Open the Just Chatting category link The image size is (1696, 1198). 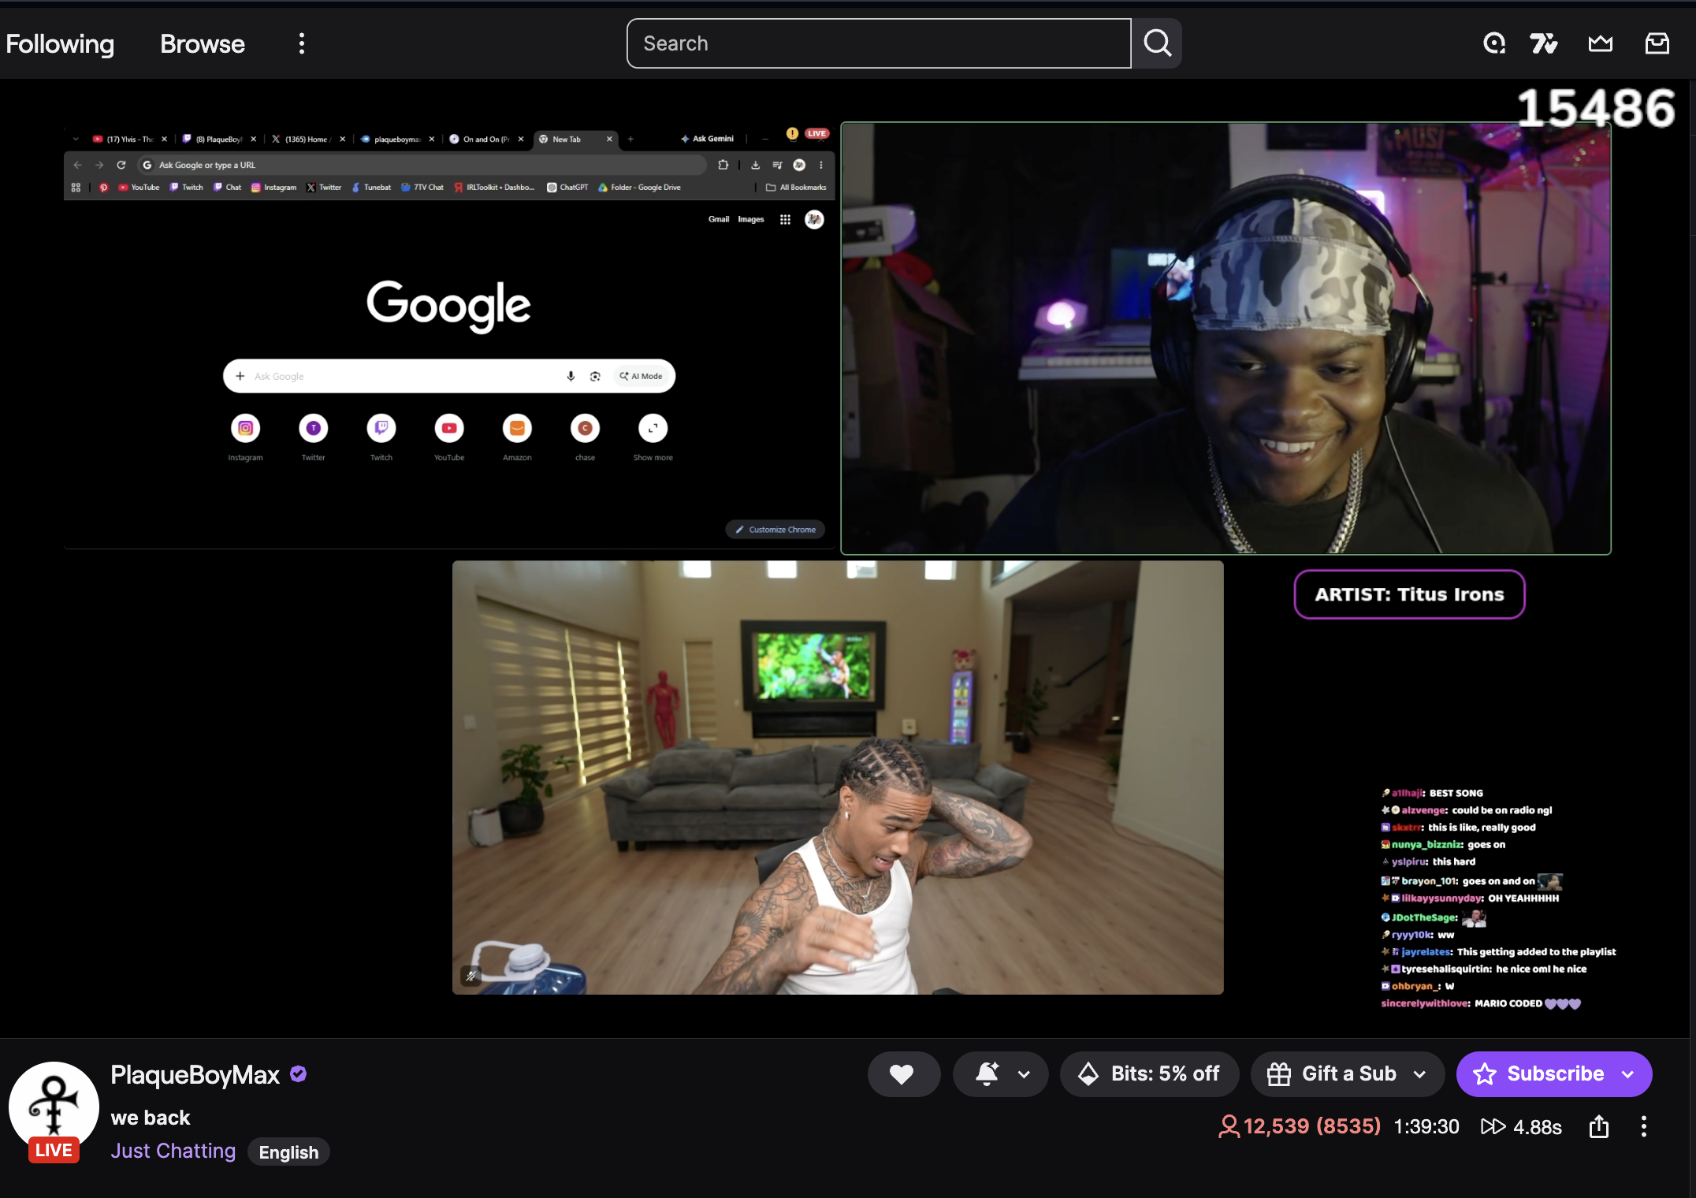tap(173, 1151)
